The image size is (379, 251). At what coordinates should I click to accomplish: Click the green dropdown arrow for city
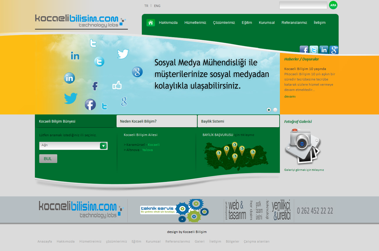pyautogui.click(x=103, y=146)
